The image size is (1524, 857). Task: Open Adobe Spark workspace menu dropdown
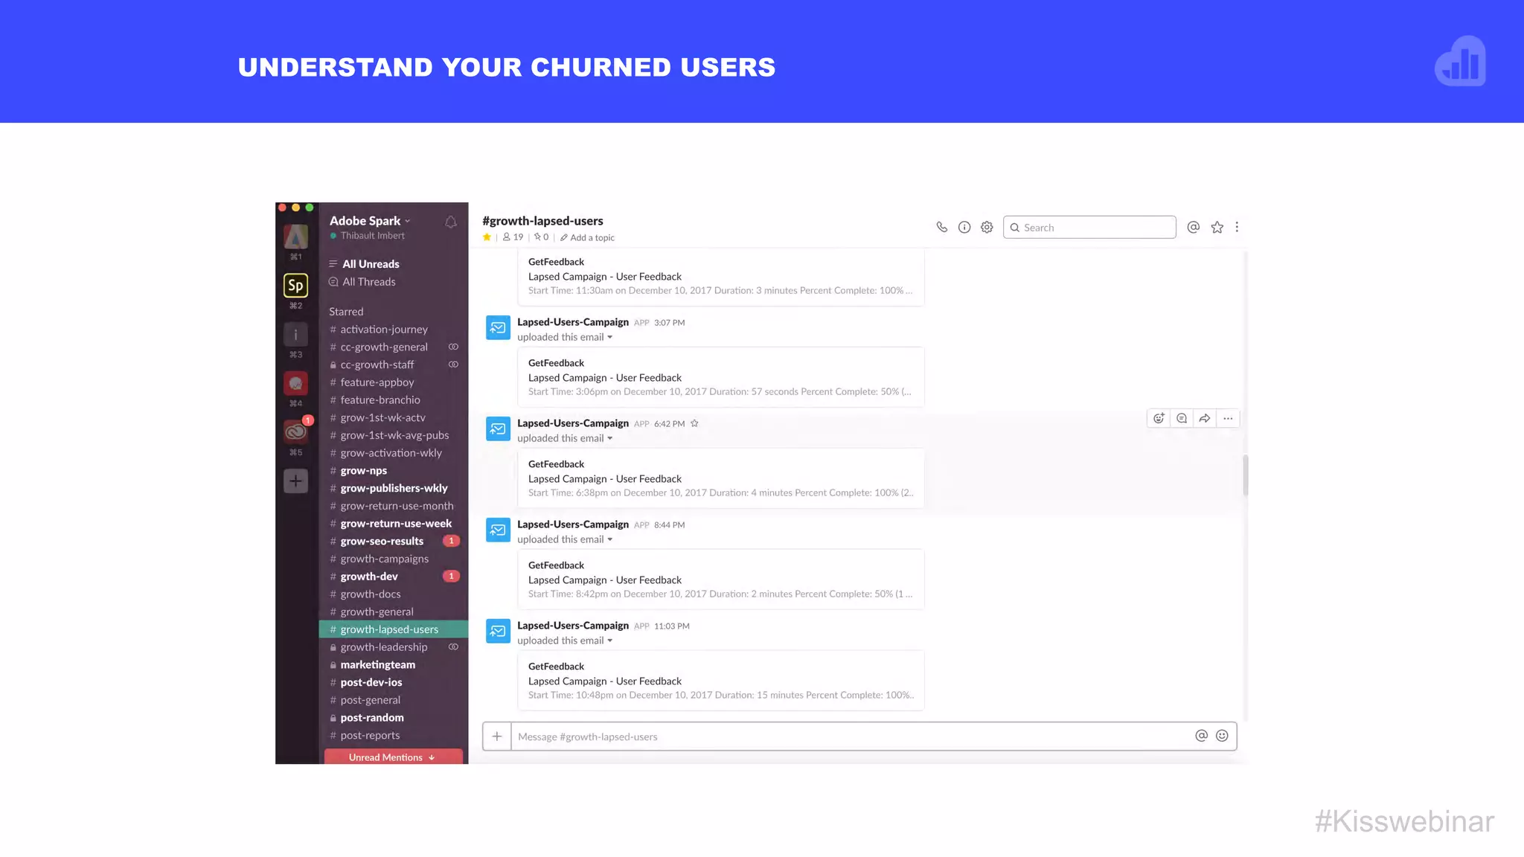[x=370, y=221]
